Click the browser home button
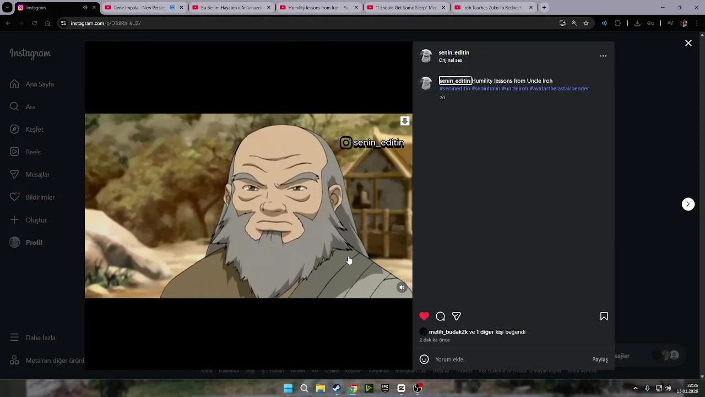The width and height of the screenshot is (705, 397). click(48, 23)
